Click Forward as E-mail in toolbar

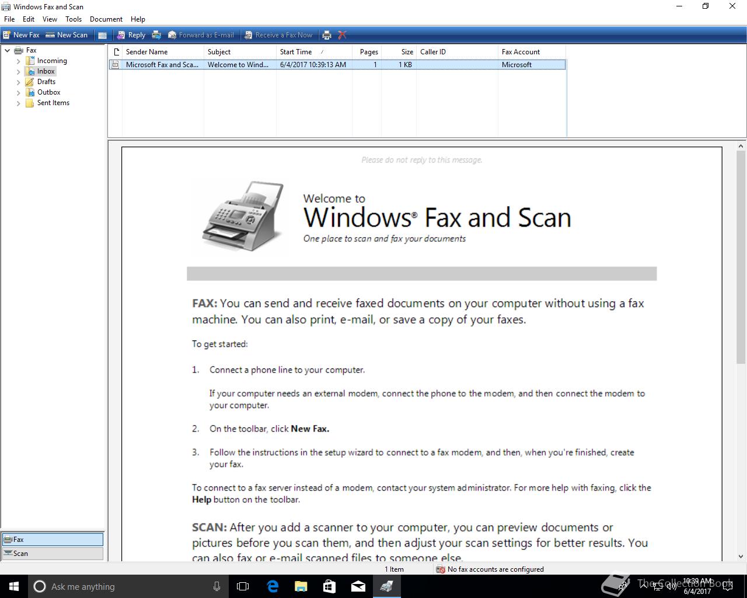(x=201, y=35)
